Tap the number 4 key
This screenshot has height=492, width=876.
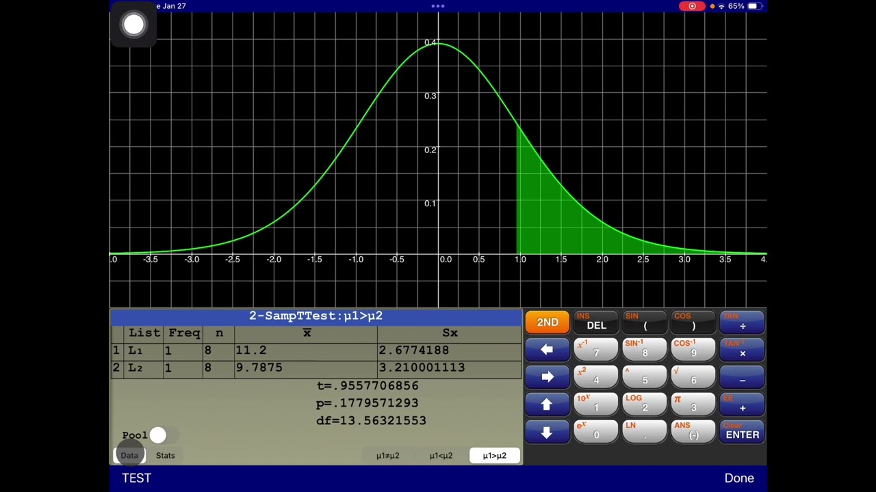click(x=596, y=377)
